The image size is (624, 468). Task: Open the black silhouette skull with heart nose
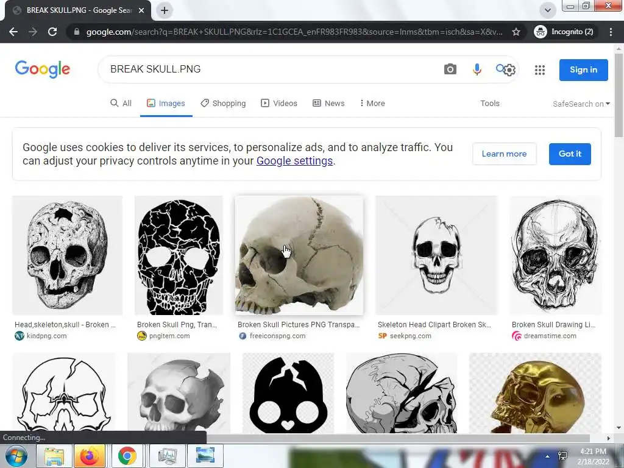[288, 393]
